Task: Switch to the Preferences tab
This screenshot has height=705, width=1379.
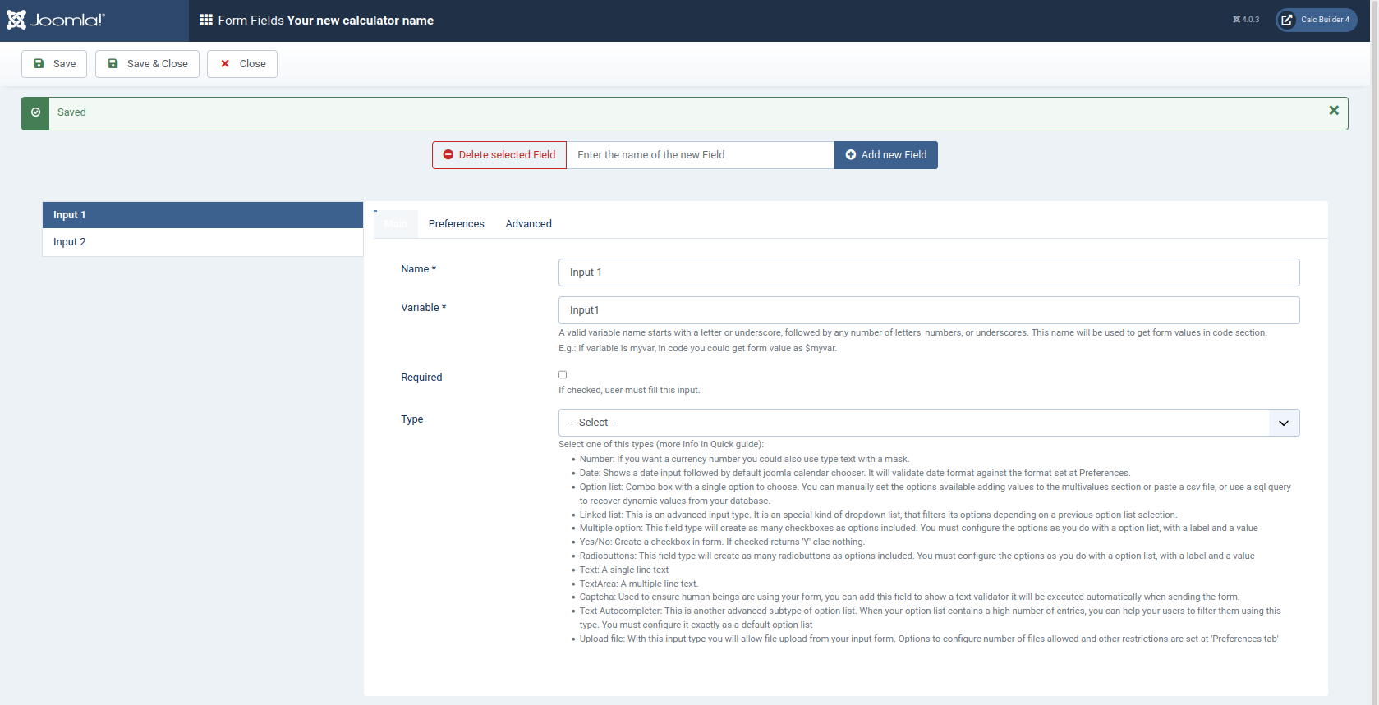Action: point(457,224)
